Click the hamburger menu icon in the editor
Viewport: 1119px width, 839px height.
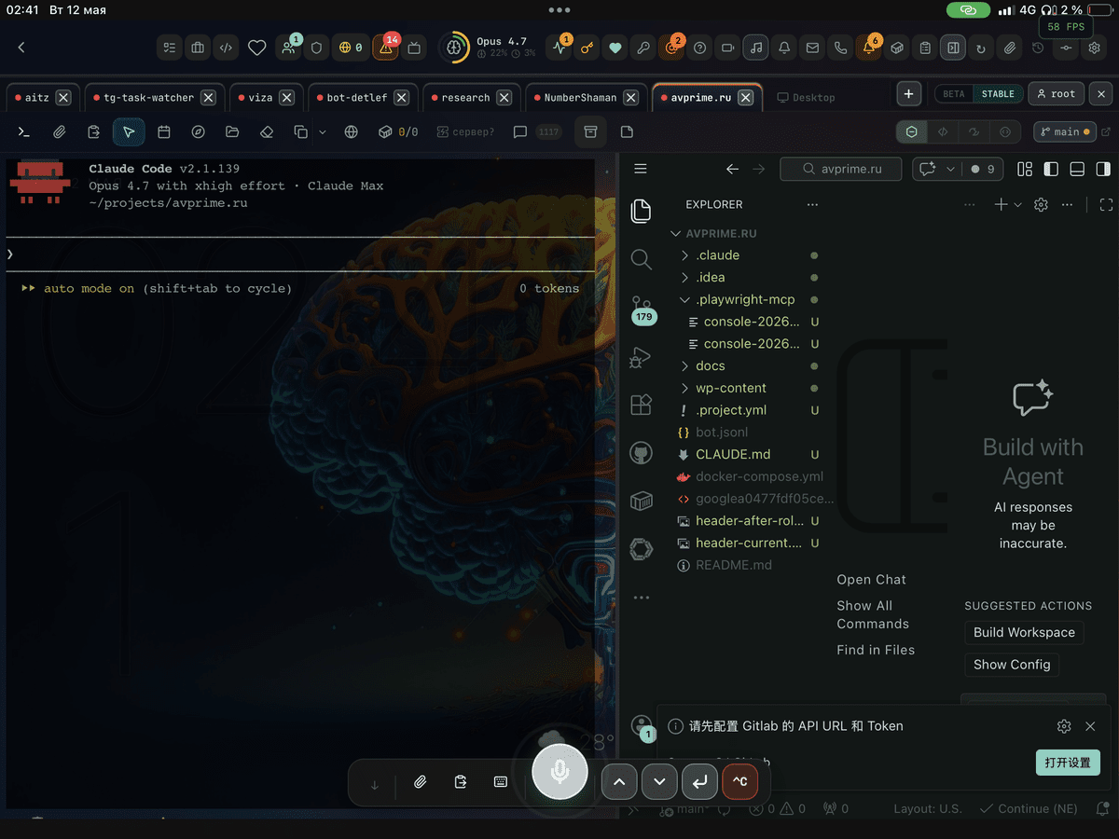640,169
